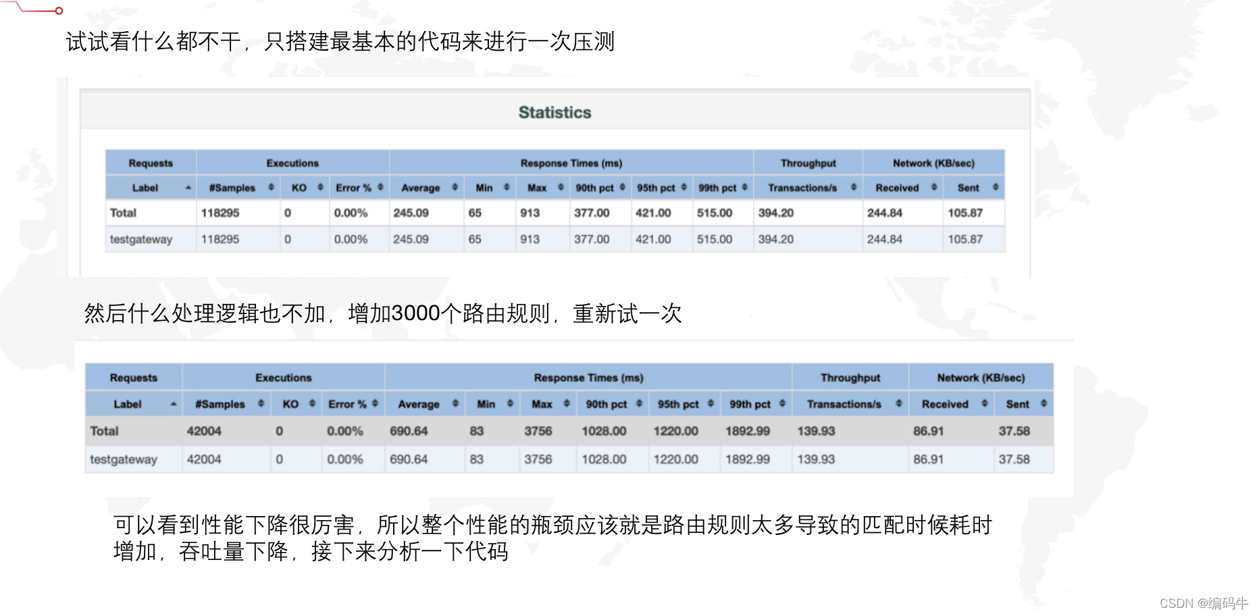1259x616 pixels.
Task: Sort top table Received column arrows
Action: click(933, 188)
